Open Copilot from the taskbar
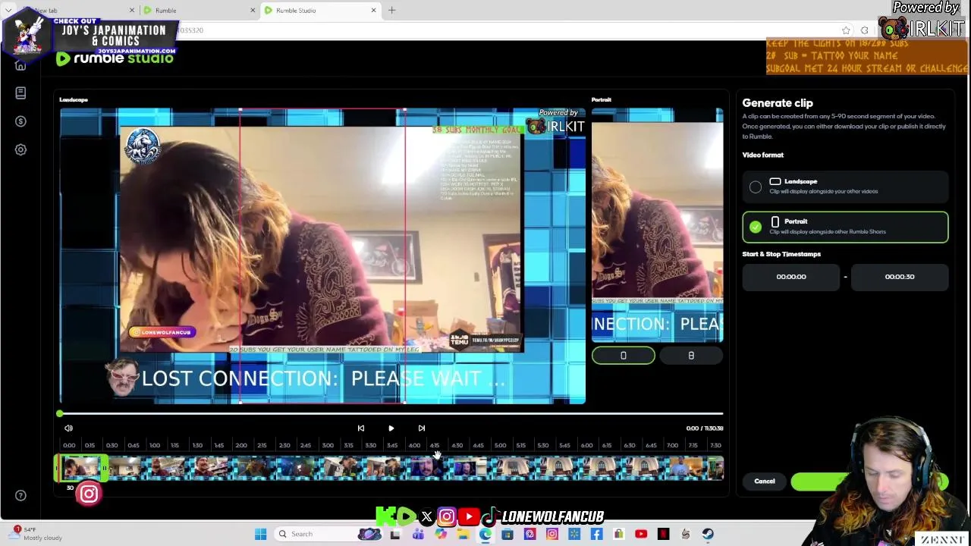The height and width of the screenshot is (546, 971). [441, 534]
